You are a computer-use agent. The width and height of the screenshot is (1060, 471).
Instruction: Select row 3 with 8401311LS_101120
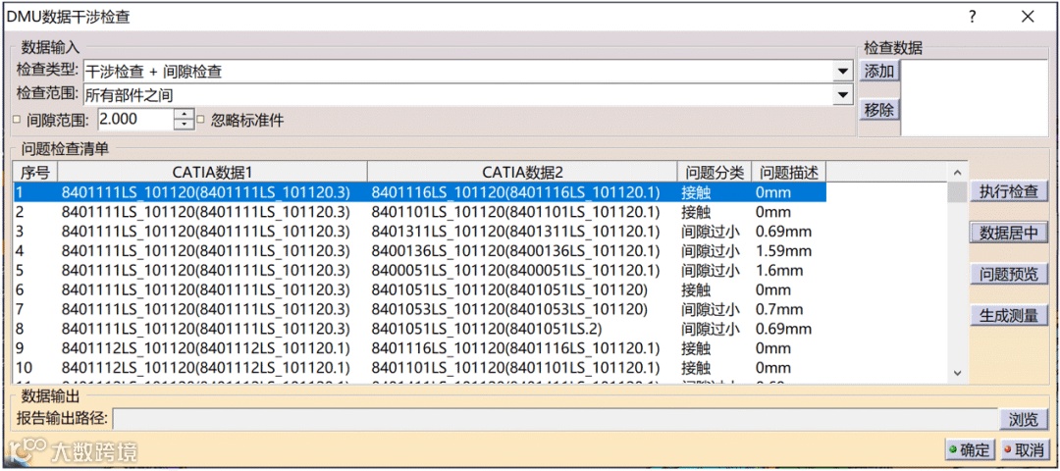420,232
